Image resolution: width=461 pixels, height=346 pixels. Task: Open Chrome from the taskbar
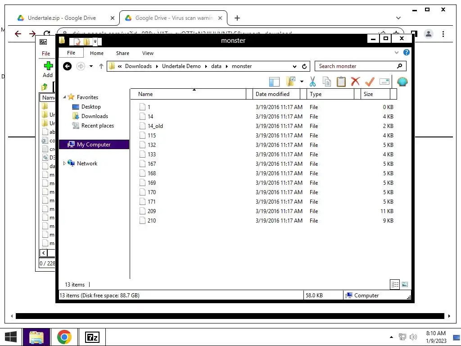click(64, 337)
